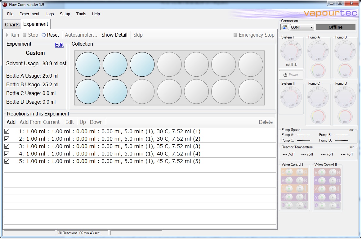Uncheck reaction 5 in the experiment list
Image resolution: width=362 pixels, height=239 pixels.
(7, 161)
